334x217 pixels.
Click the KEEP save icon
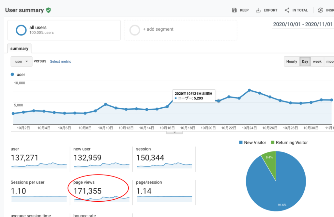pos(234,10)
